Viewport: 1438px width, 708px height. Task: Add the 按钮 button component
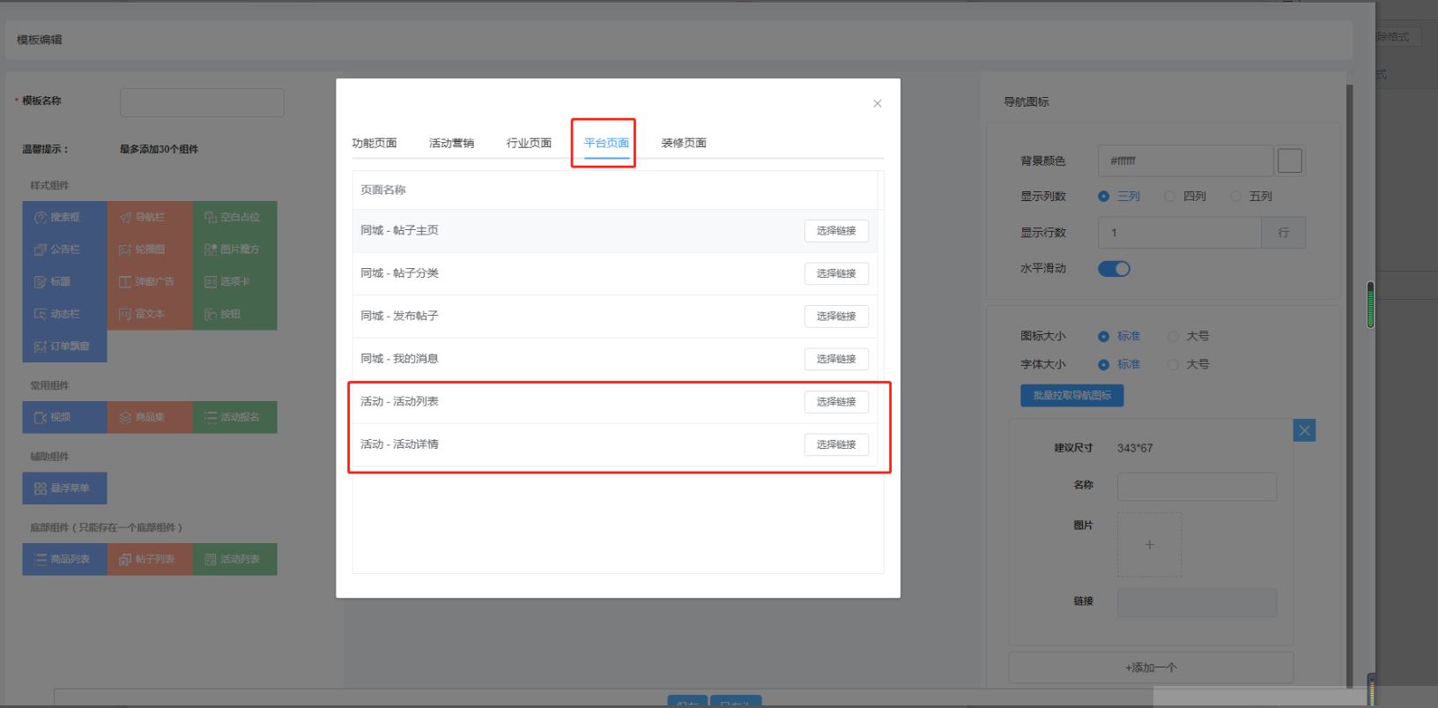click(x=234, y=314)
